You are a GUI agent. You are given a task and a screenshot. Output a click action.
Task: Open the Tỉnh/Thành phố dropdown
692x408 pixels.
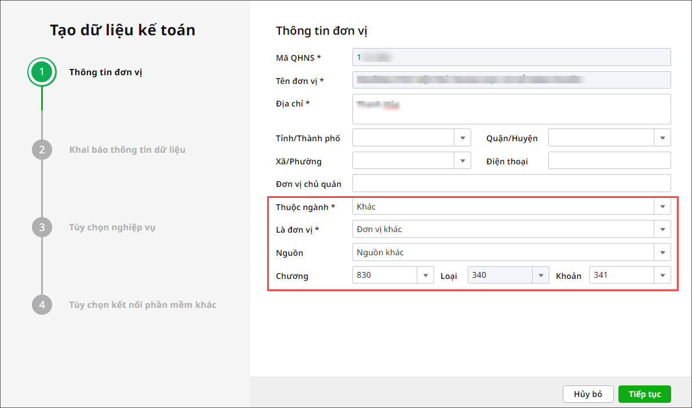[462, 138]
